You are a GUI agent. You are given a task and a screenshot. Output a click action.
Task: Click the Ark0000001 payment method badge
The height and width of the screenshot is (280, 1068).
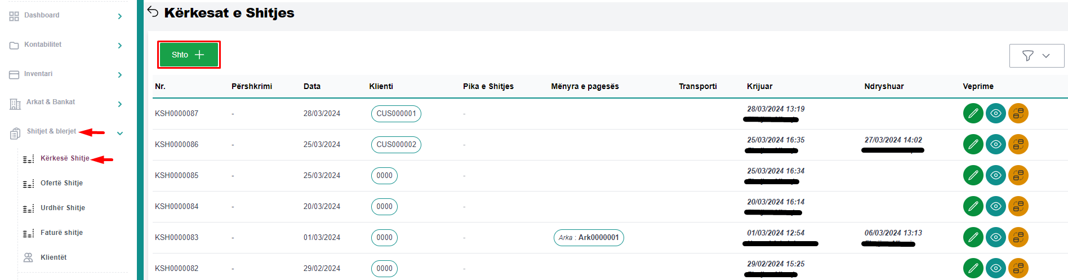point(589,238)
